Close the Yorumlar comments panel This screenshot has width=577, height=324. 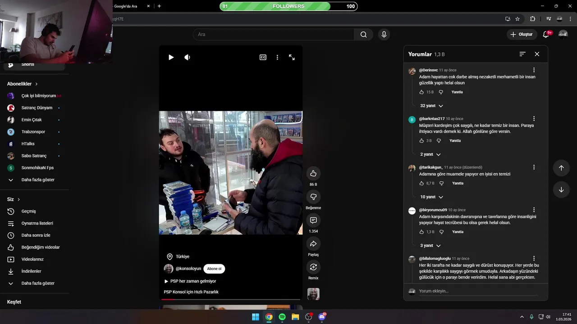pos(537,54)
